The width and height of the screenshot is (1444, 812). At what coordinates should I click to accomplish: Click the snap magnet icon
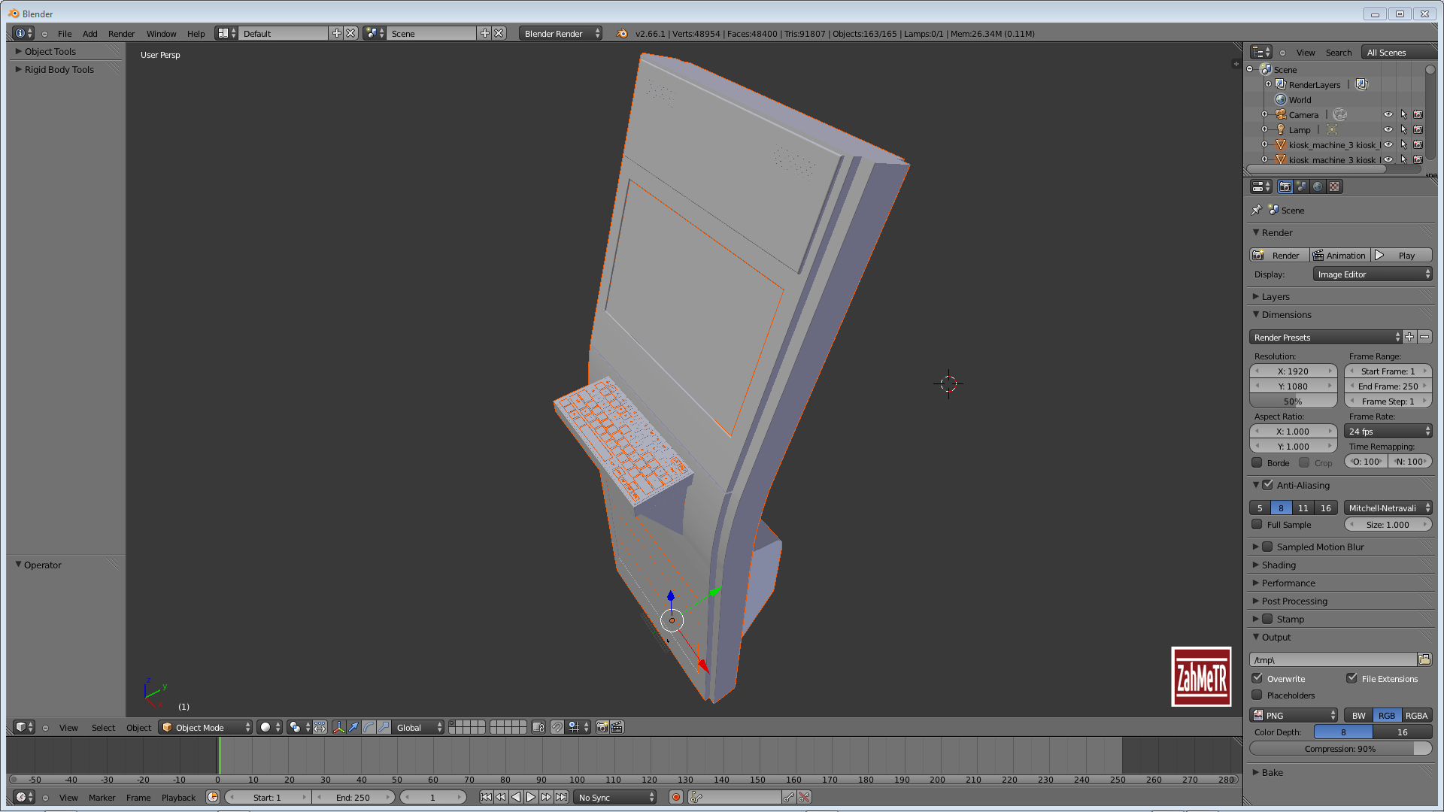[557, 727]
